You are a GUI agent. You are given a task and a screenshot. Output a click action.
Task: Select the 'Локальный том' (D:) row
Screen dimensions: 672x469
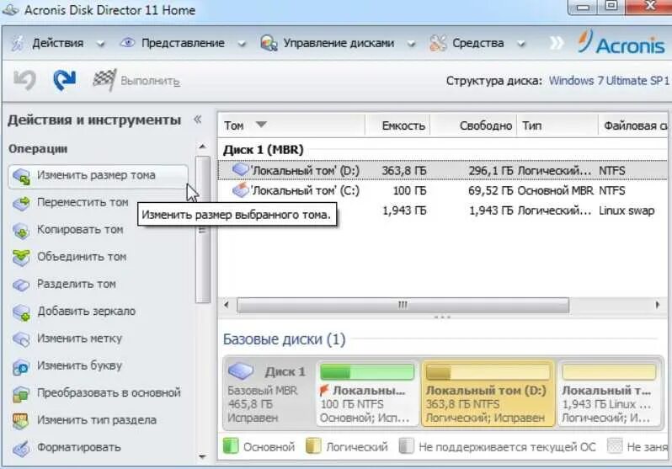[x=443, y=171]
